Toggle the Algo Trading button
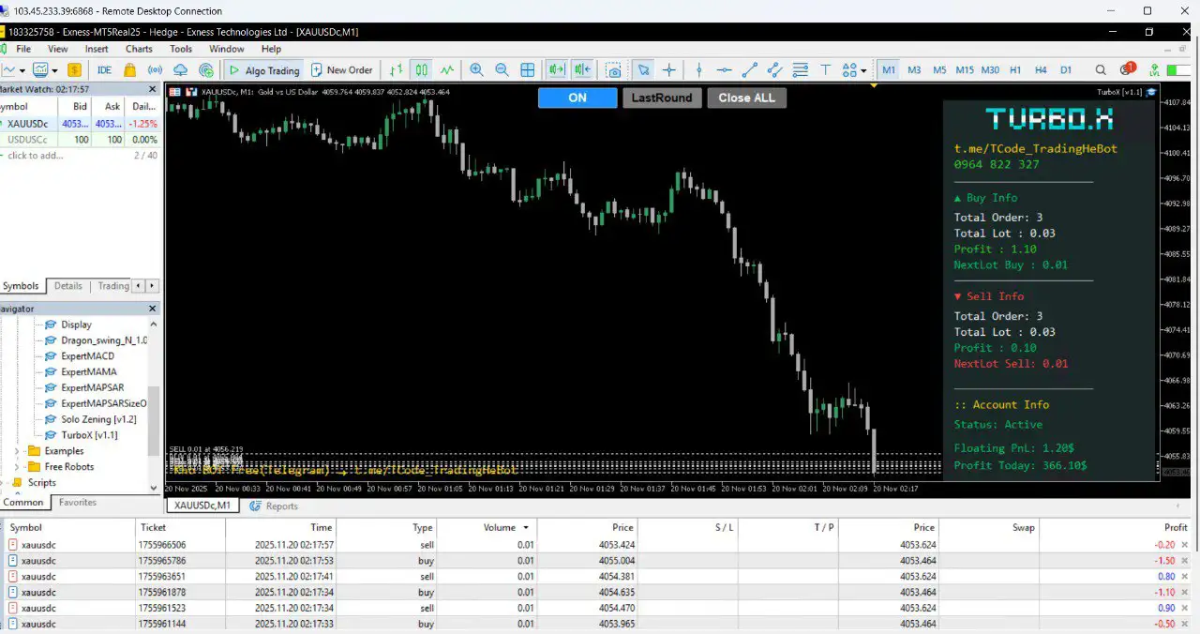Image resolution: width=1200 pixels, height=634 pixels. (x=263, y=70)
